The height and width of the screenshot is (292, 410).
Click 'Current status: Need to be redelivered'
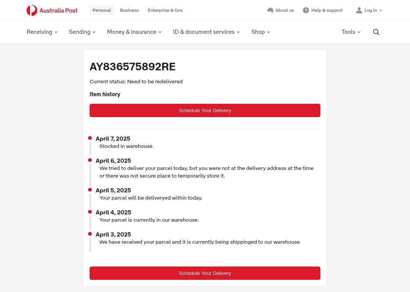(136, 81)
